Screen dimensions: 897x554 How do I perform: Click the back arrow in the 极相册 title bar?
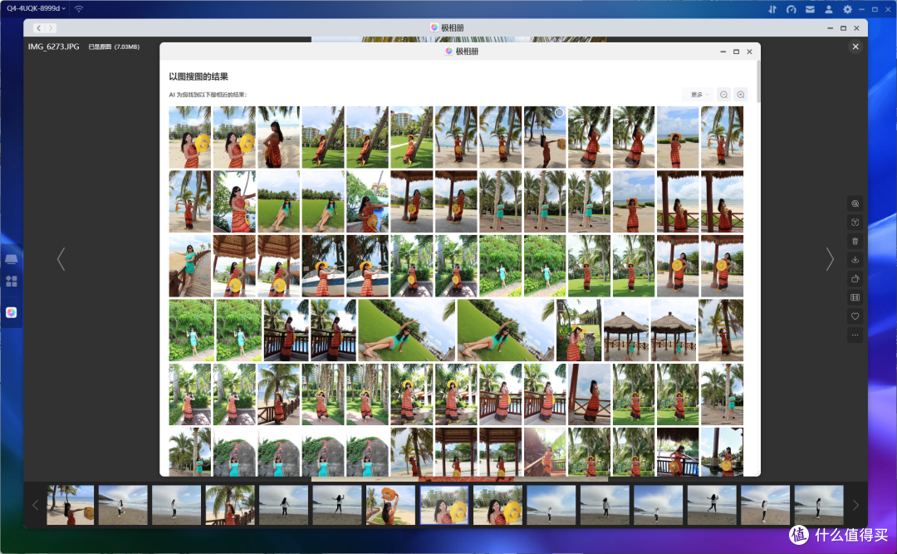[x=38, y=28]
